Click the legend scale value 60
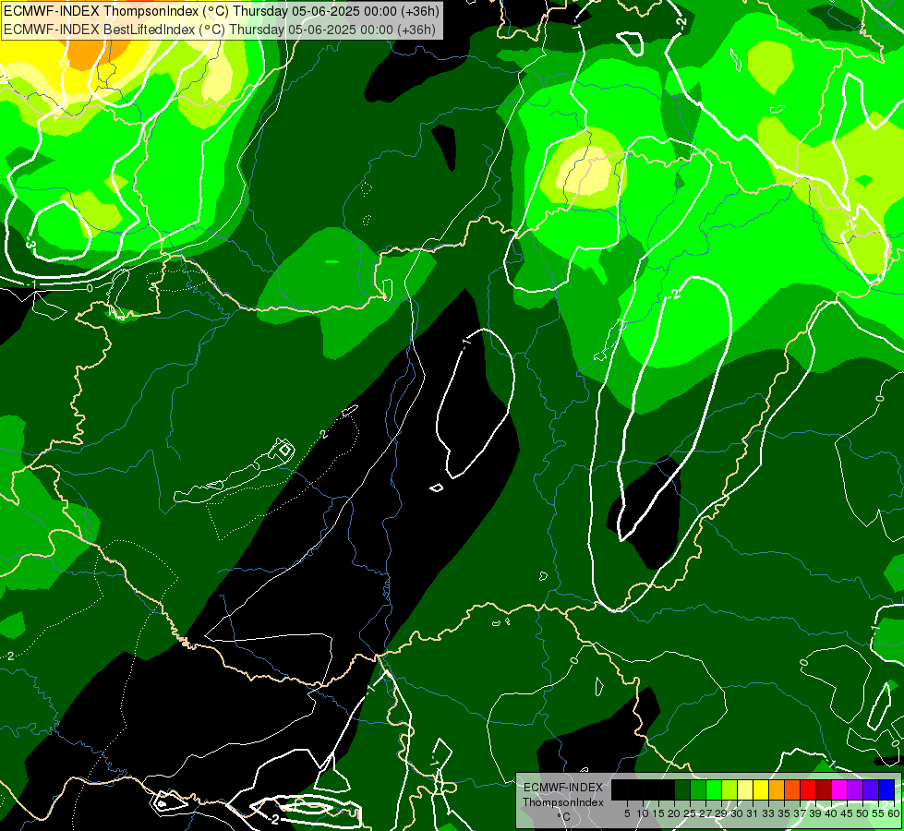 tap(894, 813)
